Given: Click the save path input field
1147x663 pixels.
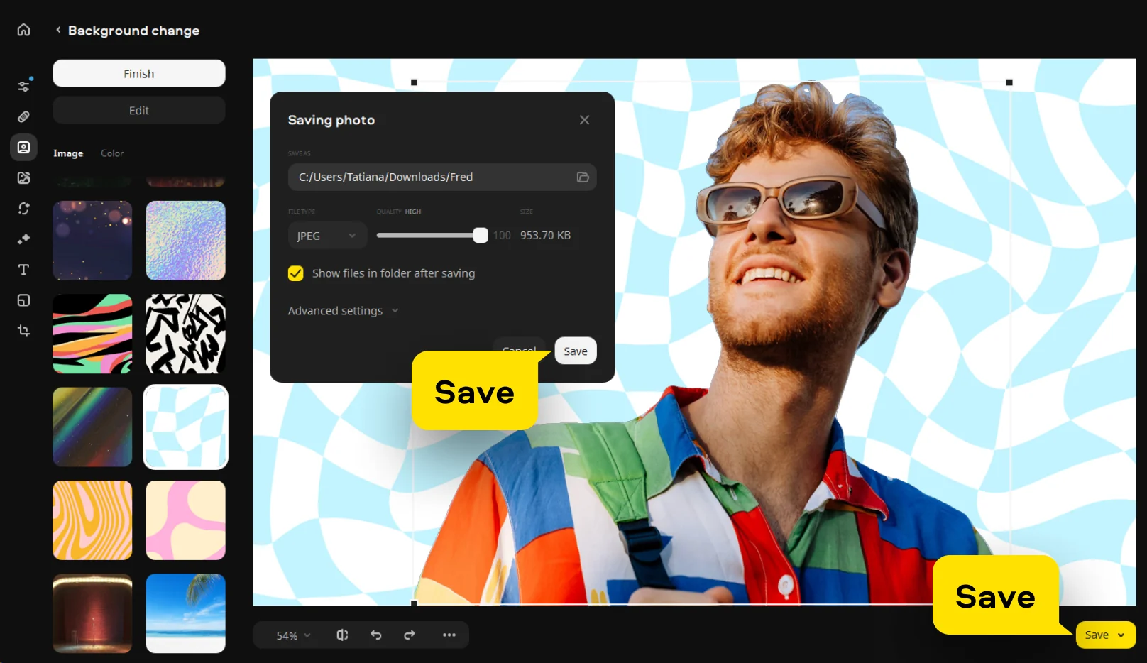Looking at the screenshot, I should coord(442,177).
